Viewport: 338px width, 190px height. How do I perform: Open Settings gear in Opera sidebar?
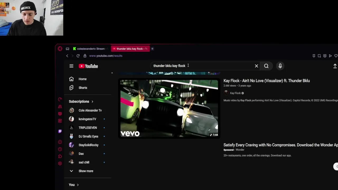pyautogui.click(x=60, y=163)
